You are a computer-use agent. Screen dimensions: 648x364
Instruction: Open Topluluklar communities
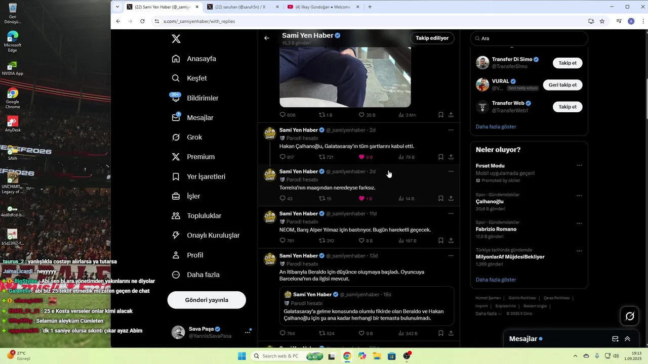click(197, 216)
